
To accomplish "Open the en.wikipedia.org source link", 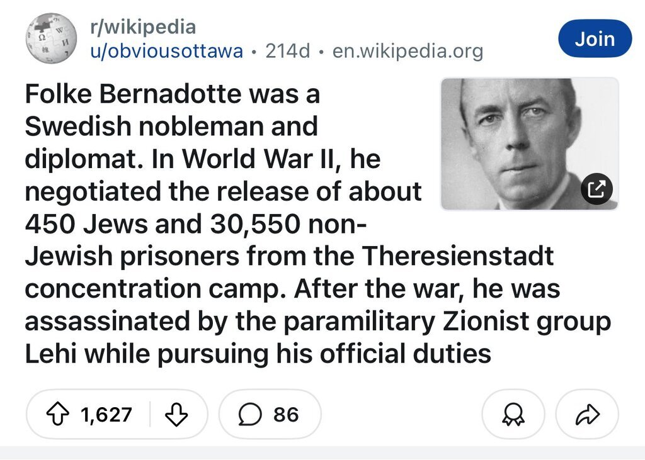I will click(x=408, y=52).
